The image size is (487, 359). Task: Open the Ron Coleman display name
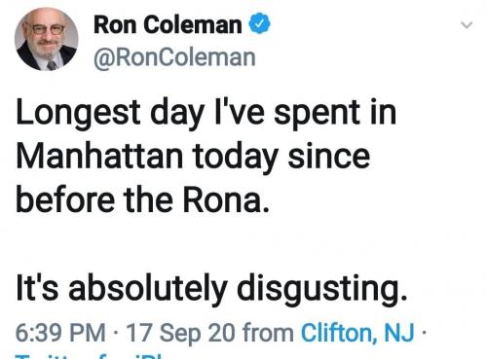[x=168, y=25]
